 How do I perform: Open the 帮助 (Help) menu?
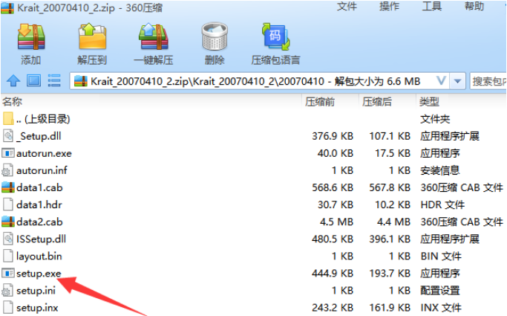click(x=474, y=7)
